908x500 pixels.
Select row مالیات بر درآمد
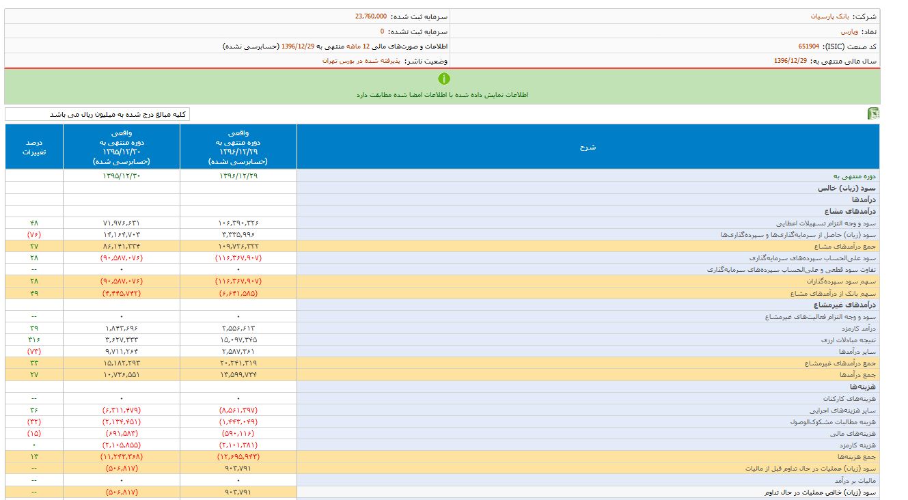click(x=442, y=480)
